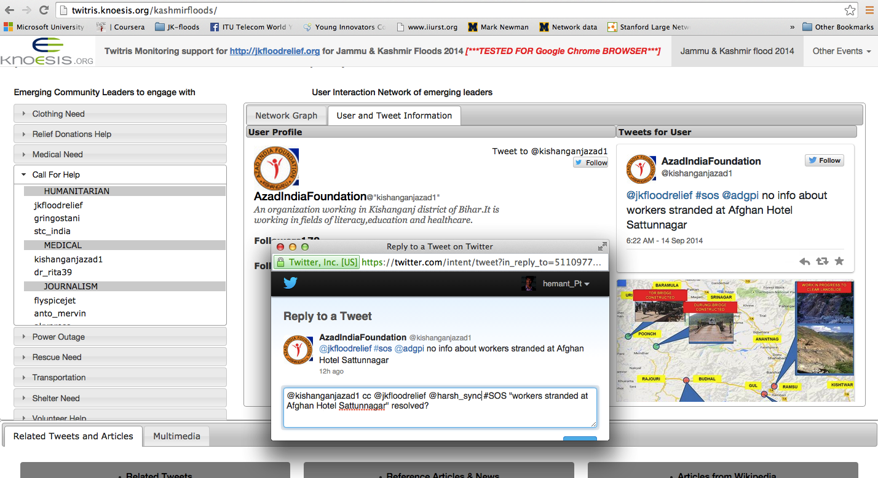
Task: Open www.iiurst.org bookmark
Action: point(427,27)
